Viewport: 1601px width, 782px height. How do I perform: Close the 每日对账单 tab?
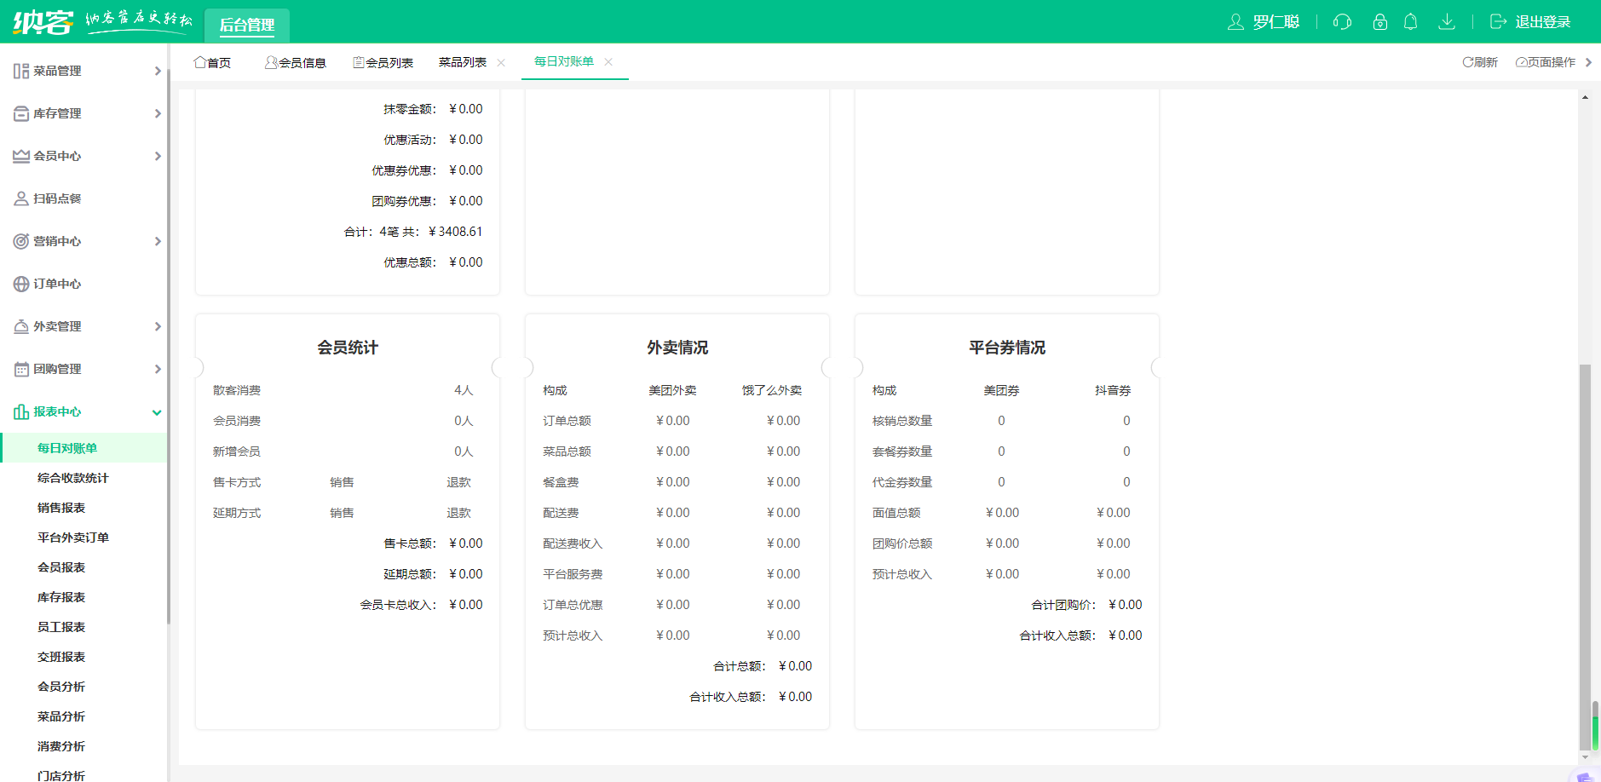[x=608, y=61]
